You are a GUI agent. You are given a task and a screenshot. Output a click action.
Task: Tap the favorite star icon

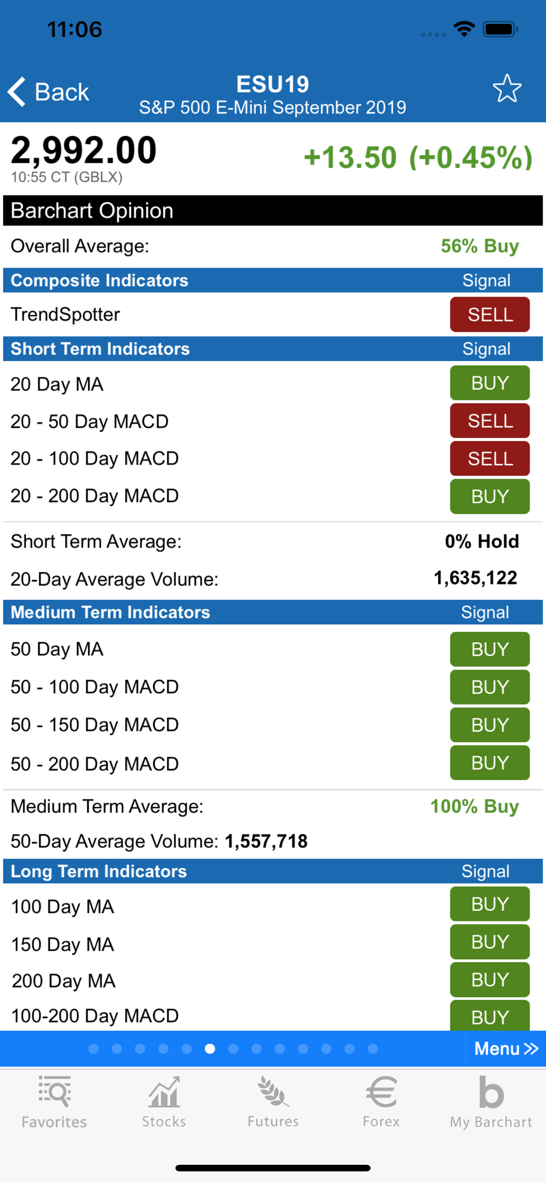pos(507,89)
